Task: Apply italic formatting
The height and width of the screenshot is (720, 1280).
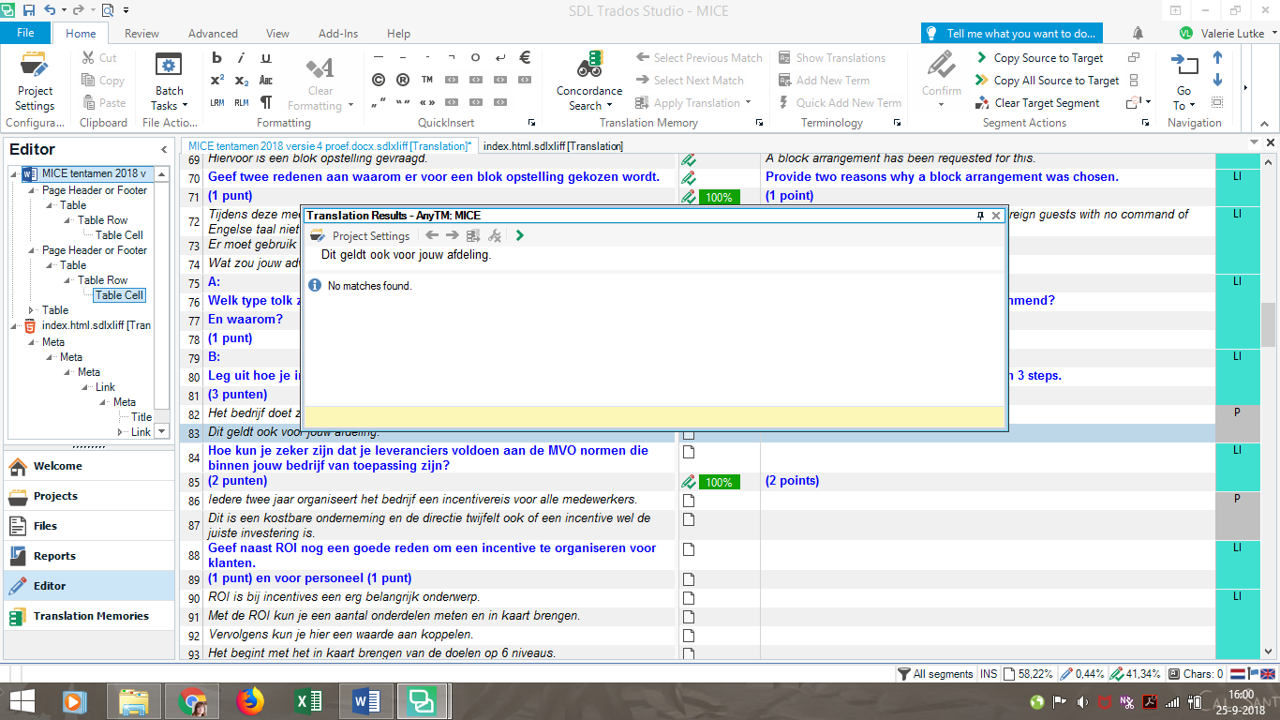Action: [x=241, y=58]
